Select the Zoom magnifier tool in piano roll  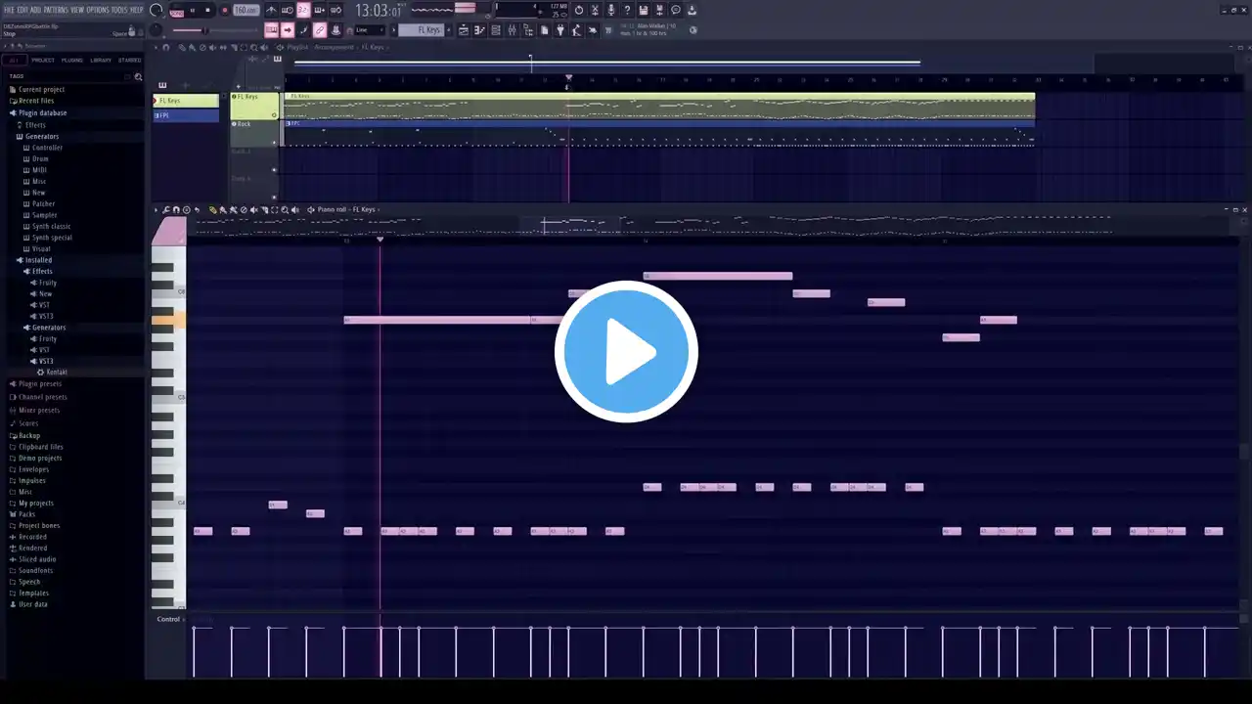click(x=285, y=209)
